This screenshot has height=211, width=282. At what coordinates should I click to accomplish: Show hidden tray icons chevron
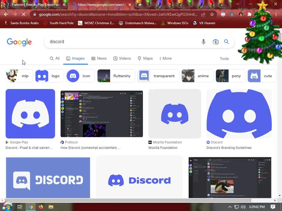230,207
